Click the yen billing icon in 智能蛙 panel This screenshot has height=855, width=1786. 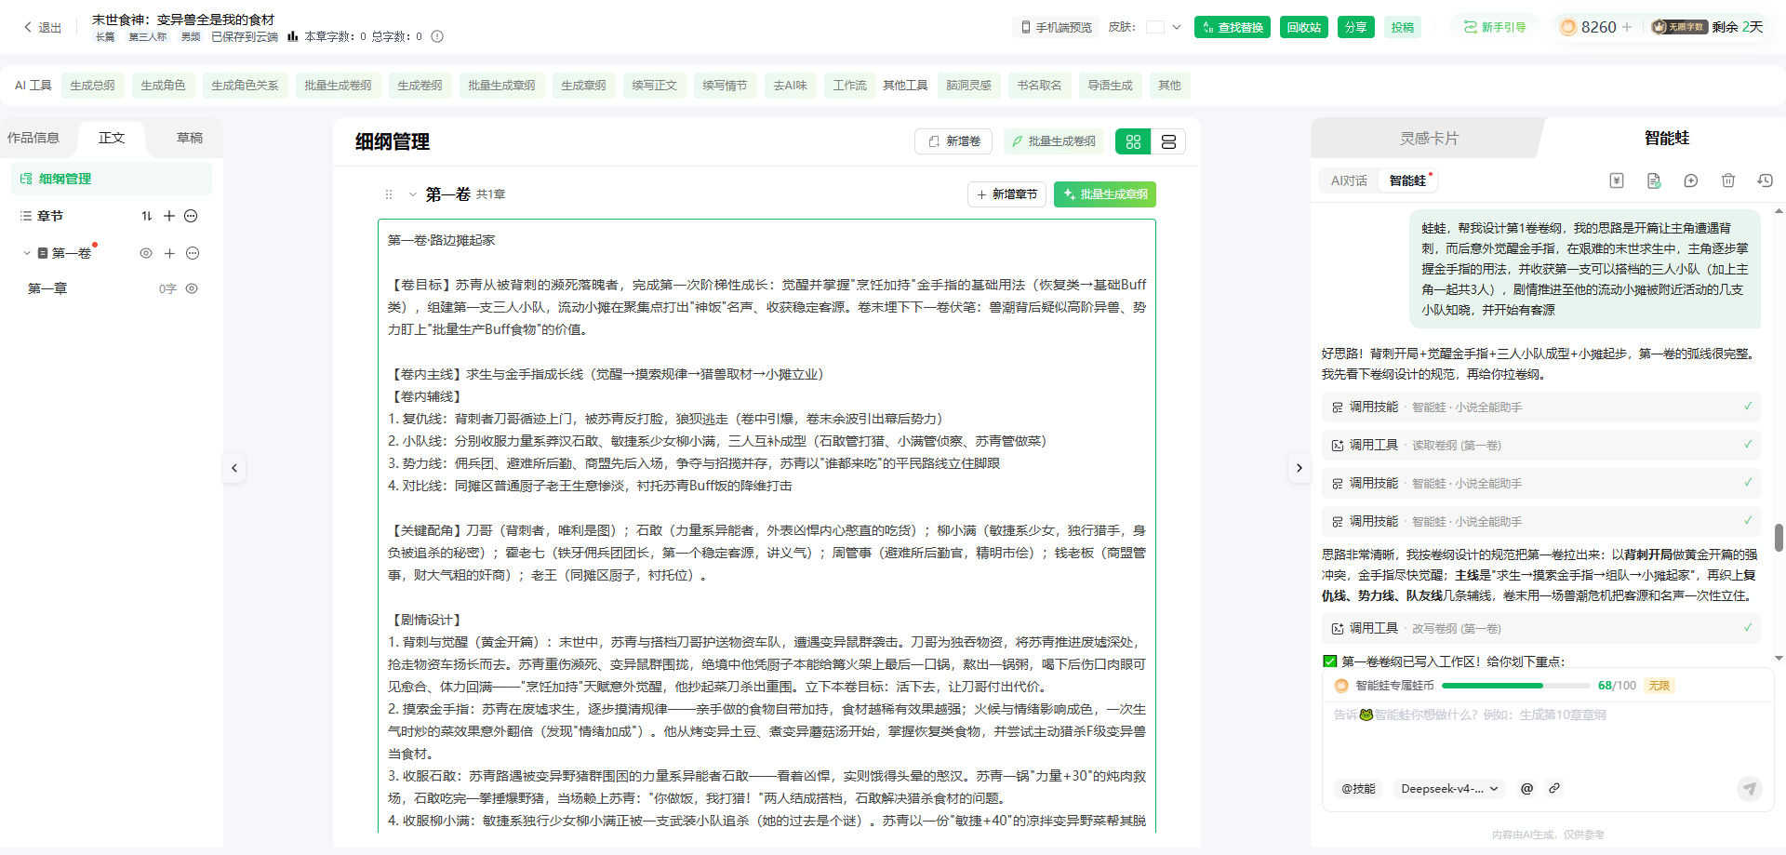[x=1617, y=180]
